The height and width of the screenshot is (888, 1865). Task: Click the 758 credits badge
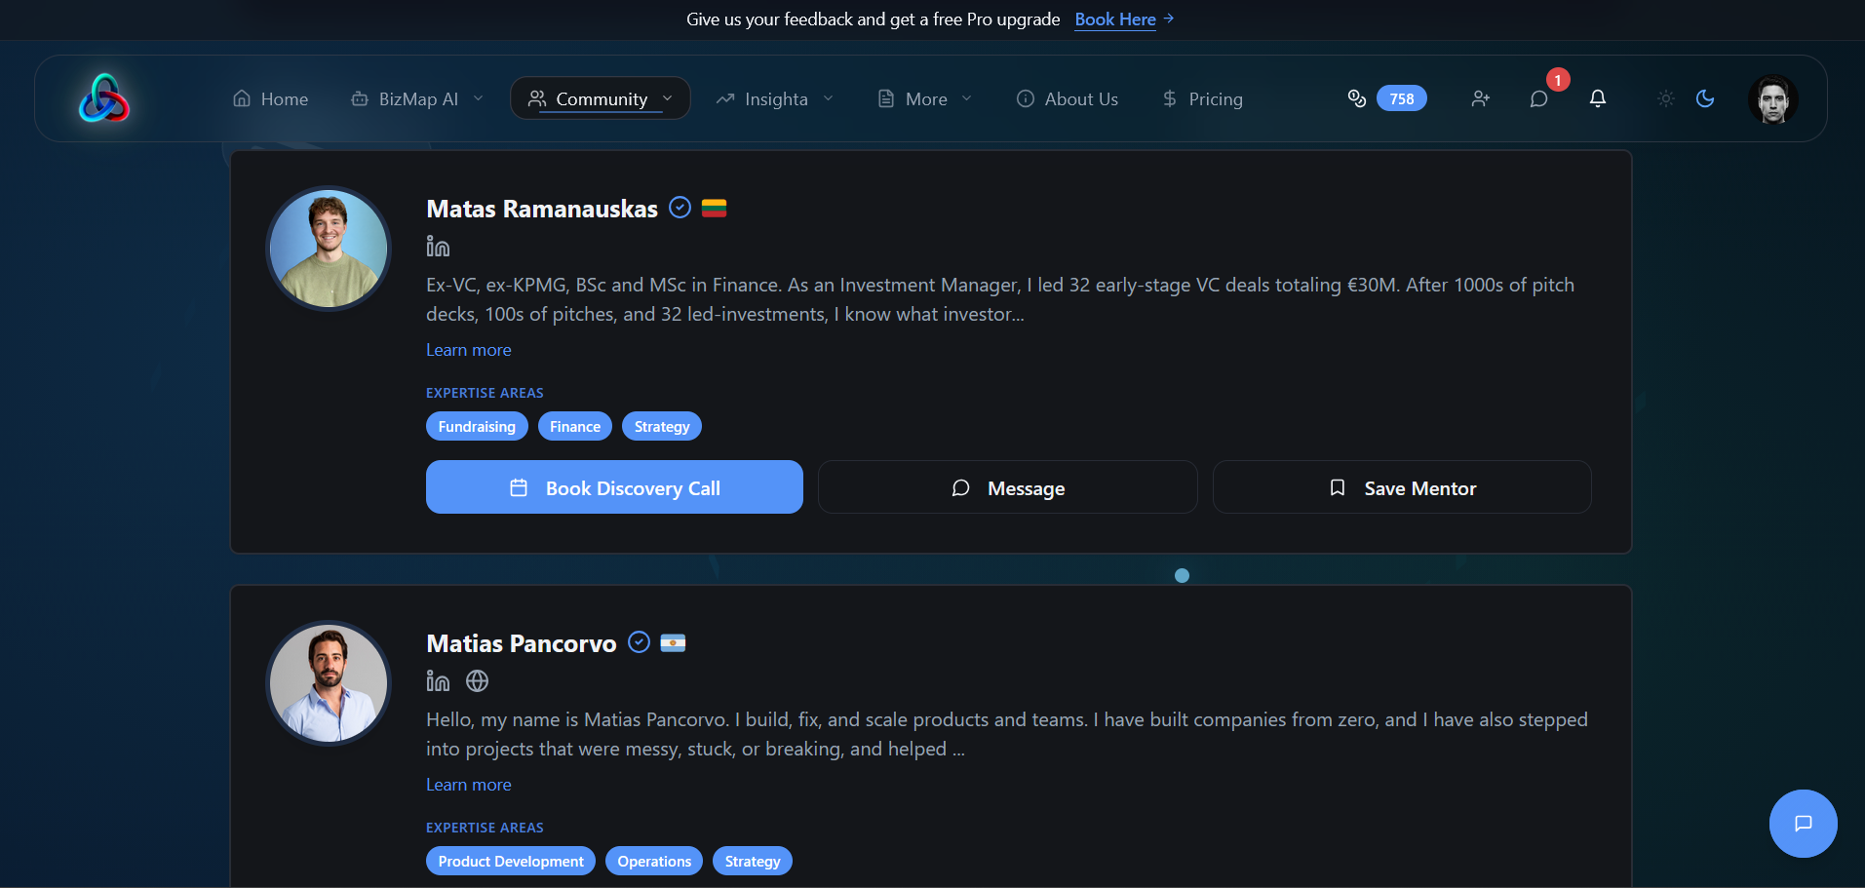(1401, 98)
